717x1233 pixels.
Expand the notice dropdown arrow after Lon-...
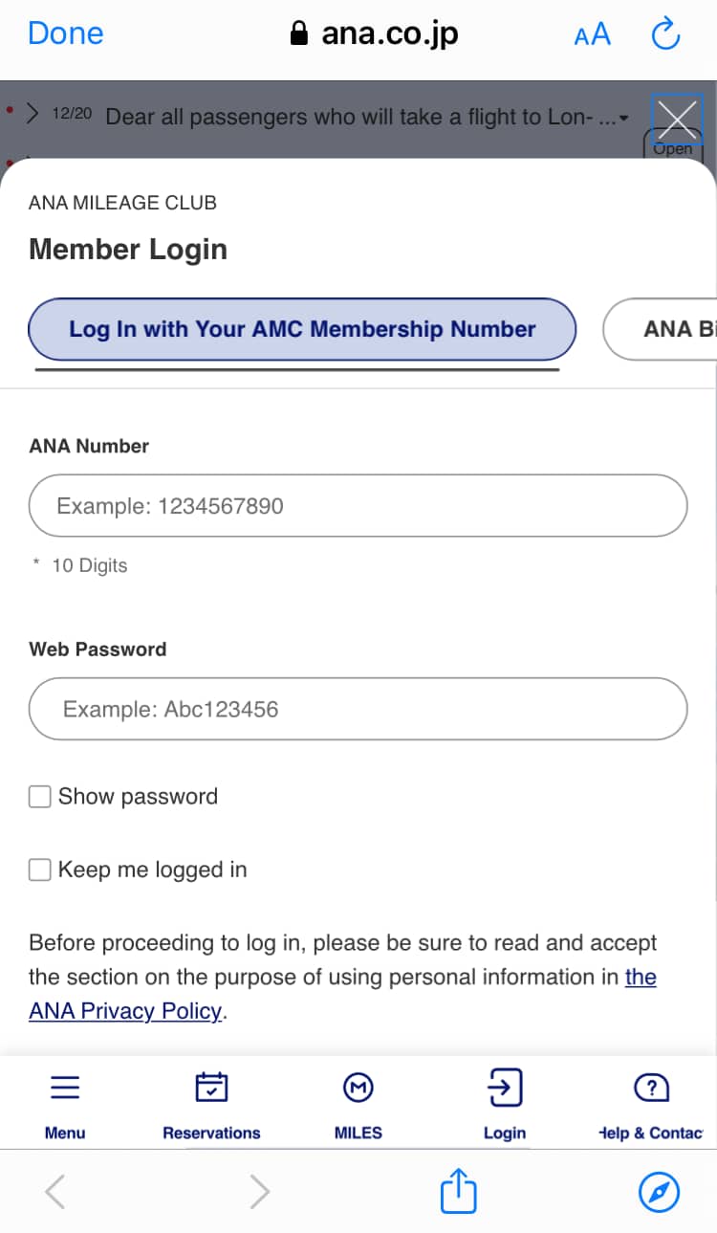(x=624, y=119)
